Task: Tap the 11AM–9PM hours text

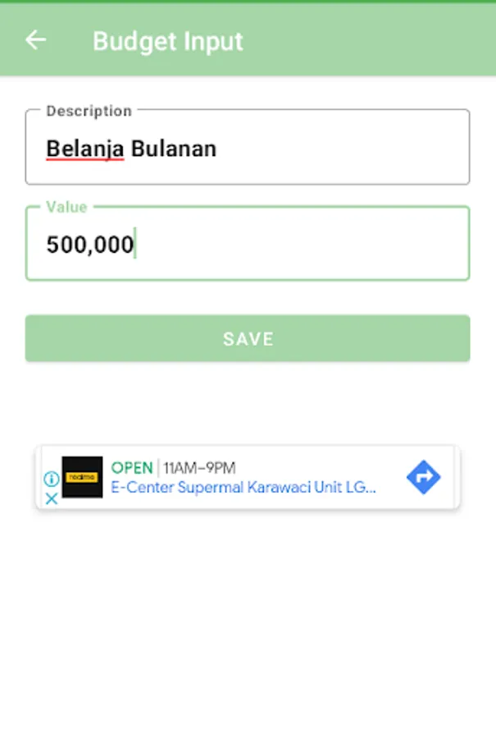Action: tap(199, 468)
